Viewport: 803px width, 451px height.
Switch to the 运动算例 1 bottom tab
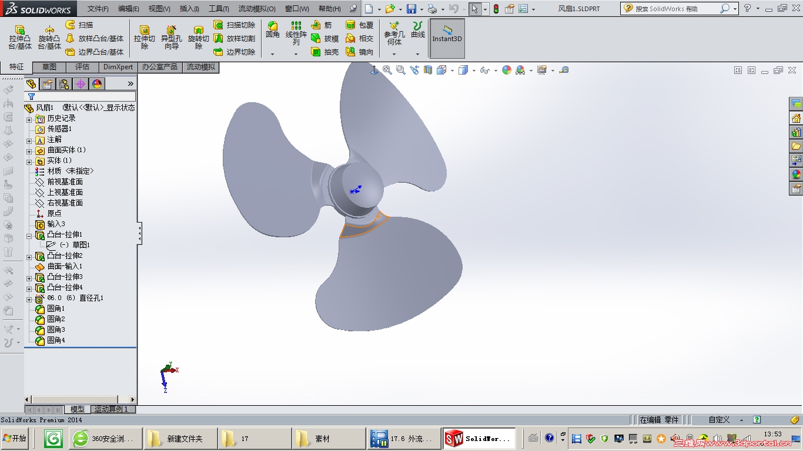click(112, 409)
